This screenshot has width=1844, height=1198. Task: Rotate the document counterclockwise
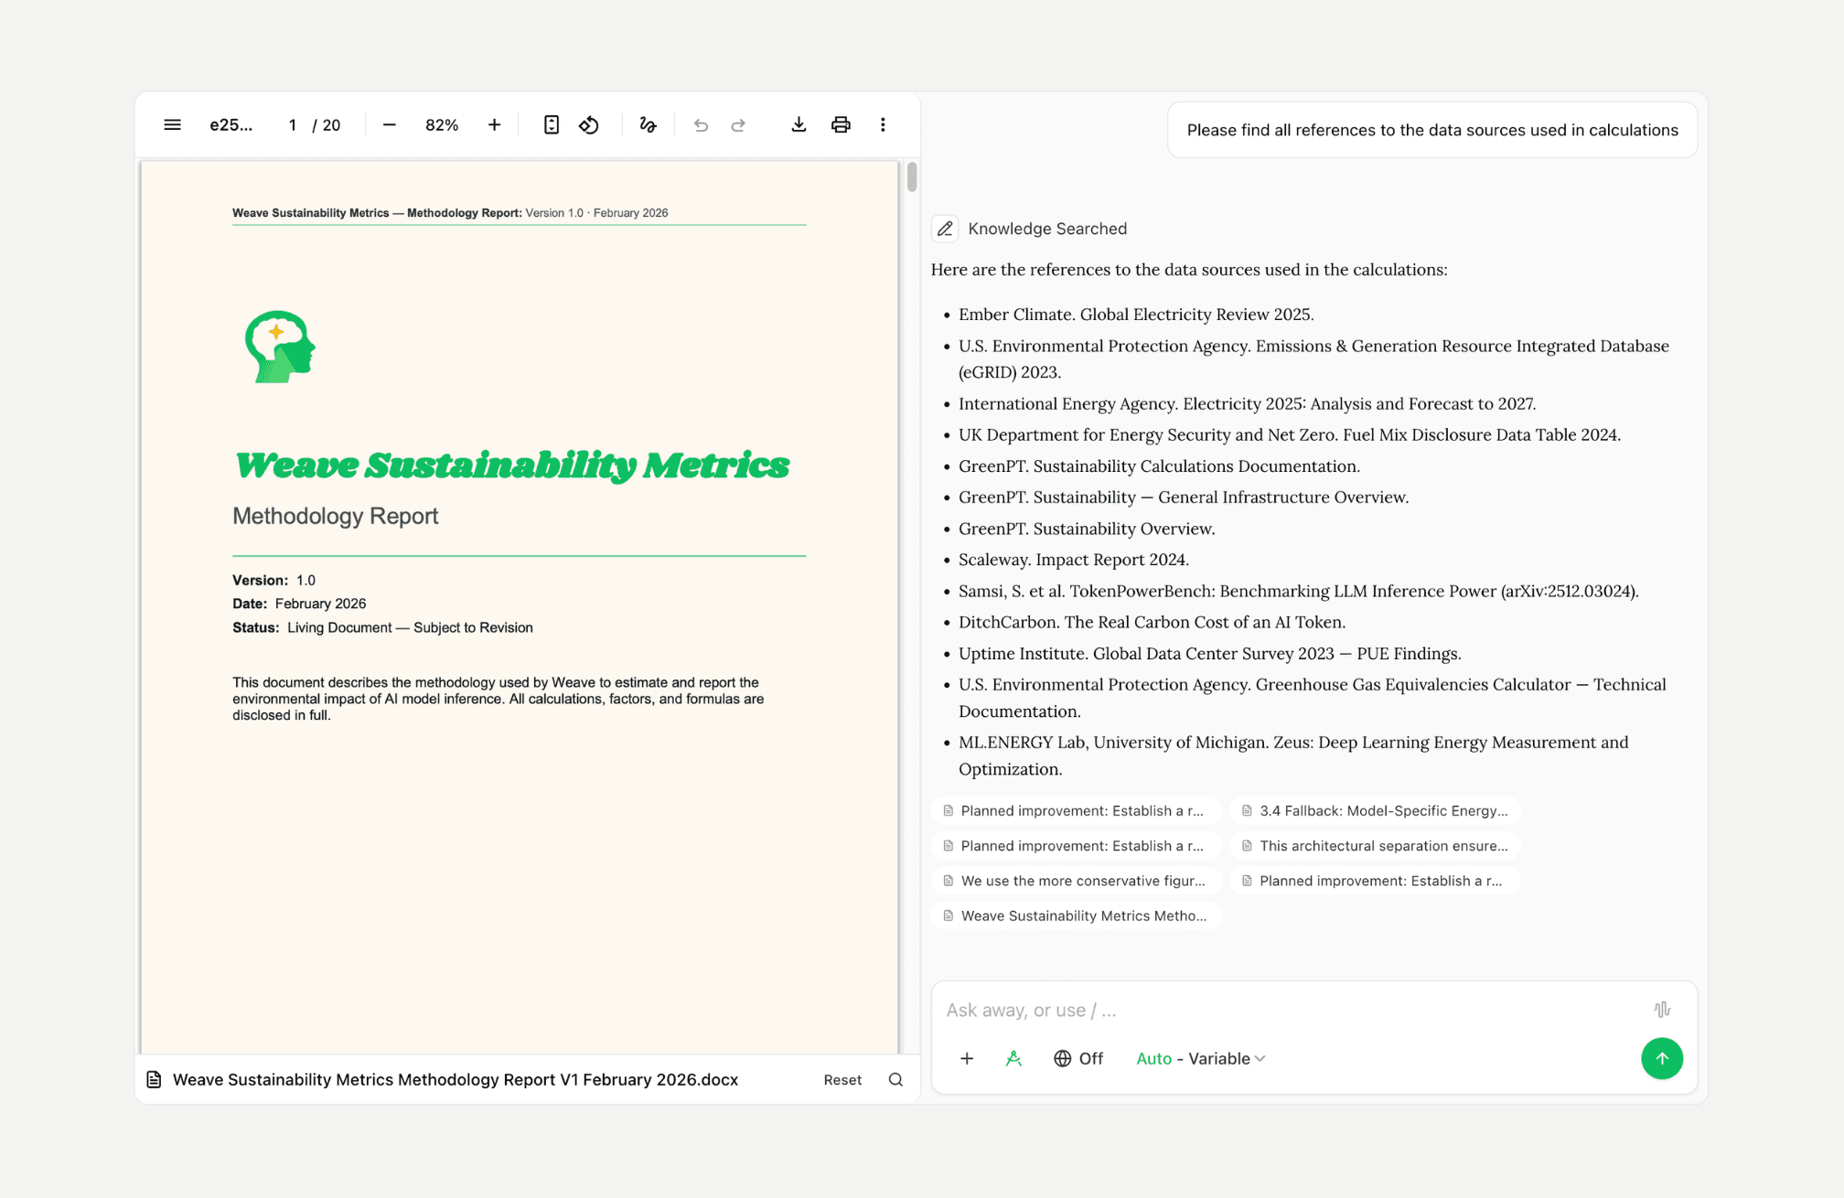(x=589, y=124)
